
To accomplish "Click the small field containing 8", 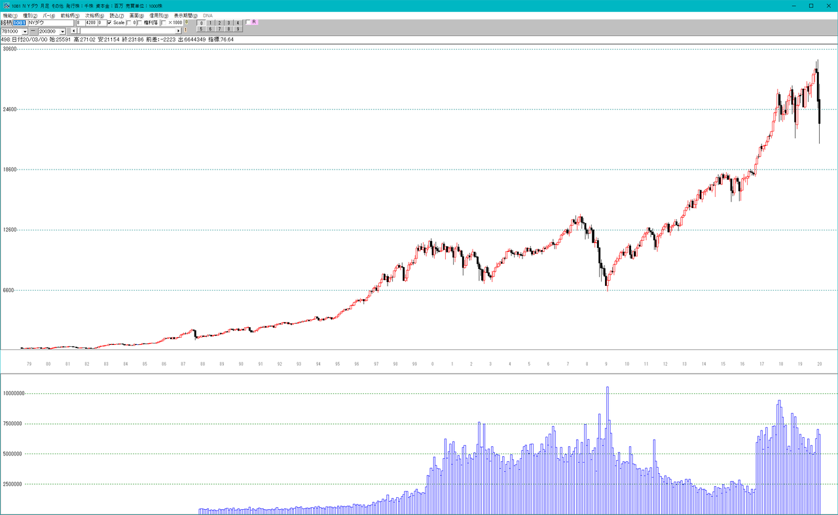I will tap(81, 22).
